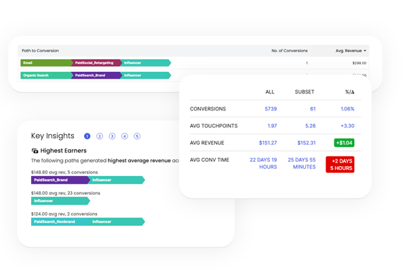Click the Organic Search path segment

46,75
